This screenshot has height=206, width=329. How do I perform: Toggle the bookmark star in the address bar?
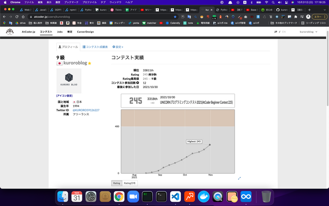pyautogui.click(x=175, y=17)
